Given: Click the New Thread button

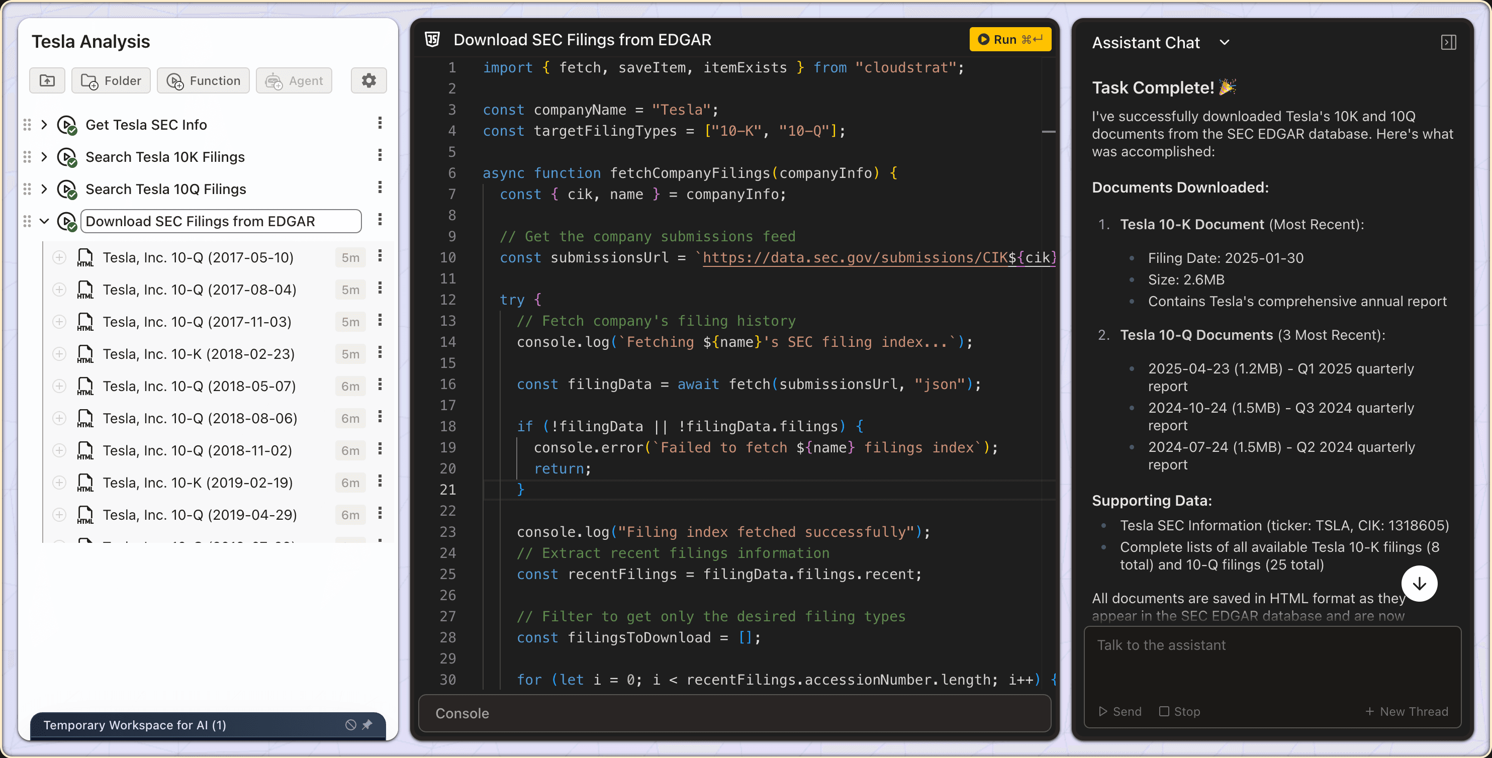Looking at the screenshot, I should click(x=1406, y=711).
